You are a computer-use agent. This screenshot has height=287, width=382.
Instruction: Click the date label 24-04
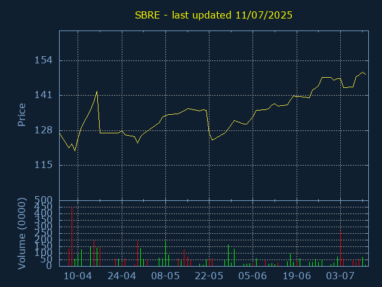click(122, 276)
